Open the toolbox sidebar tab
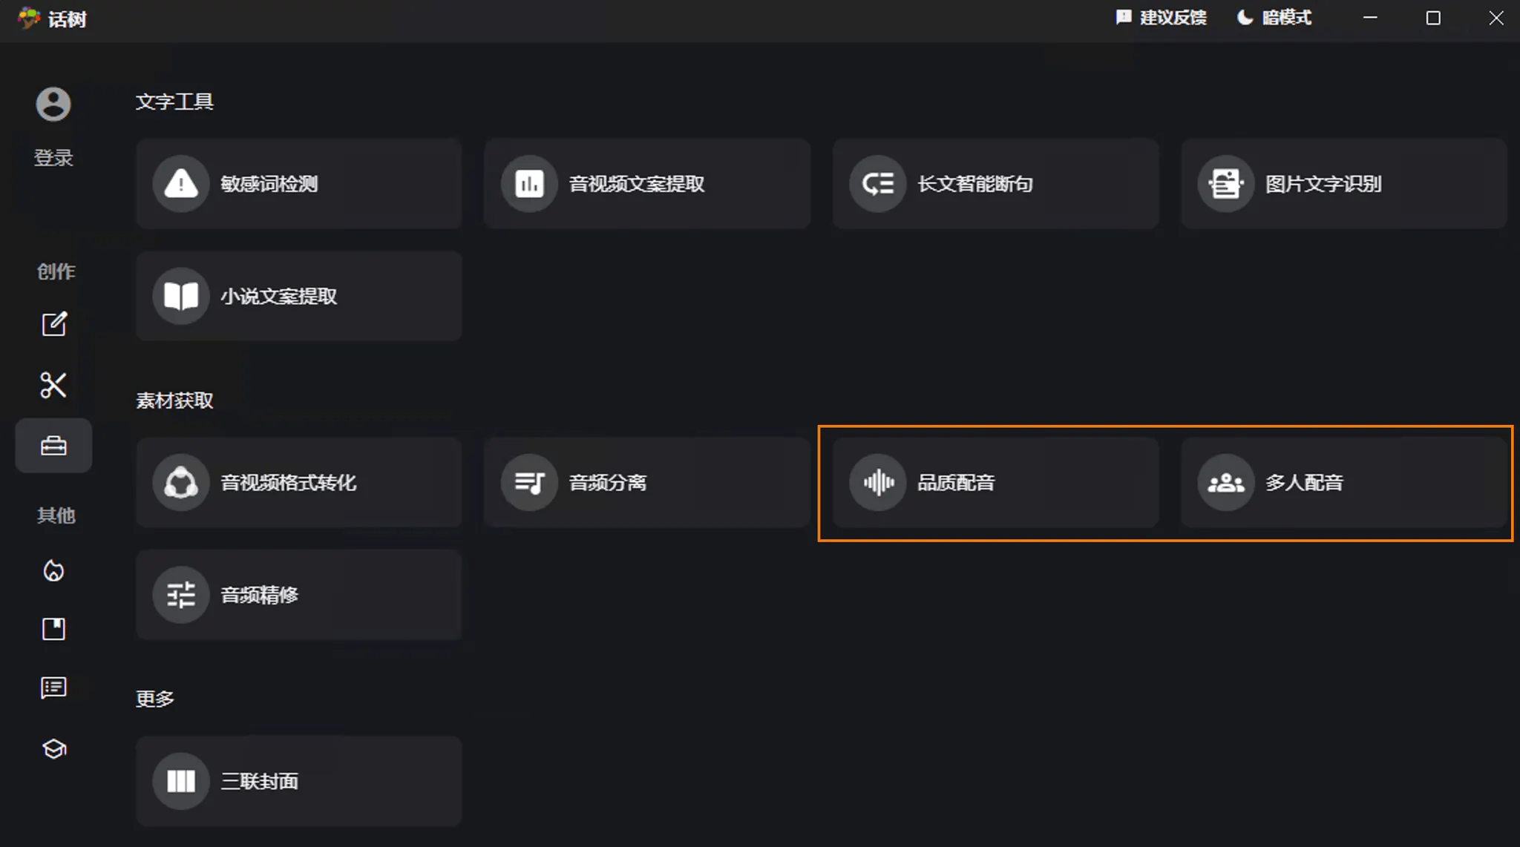The width and height of the screenshot is (1520, 847). click(x=53, y=446)
